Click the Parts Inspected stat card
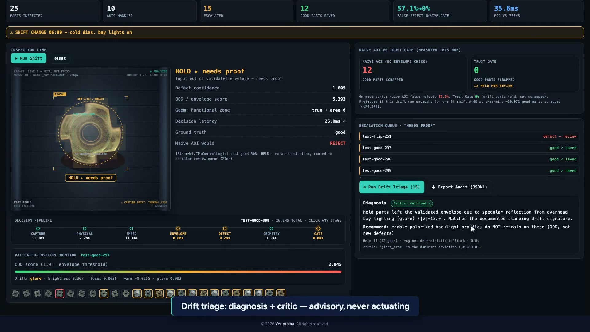The image size is (590, 332). click(x=53, y=11)
